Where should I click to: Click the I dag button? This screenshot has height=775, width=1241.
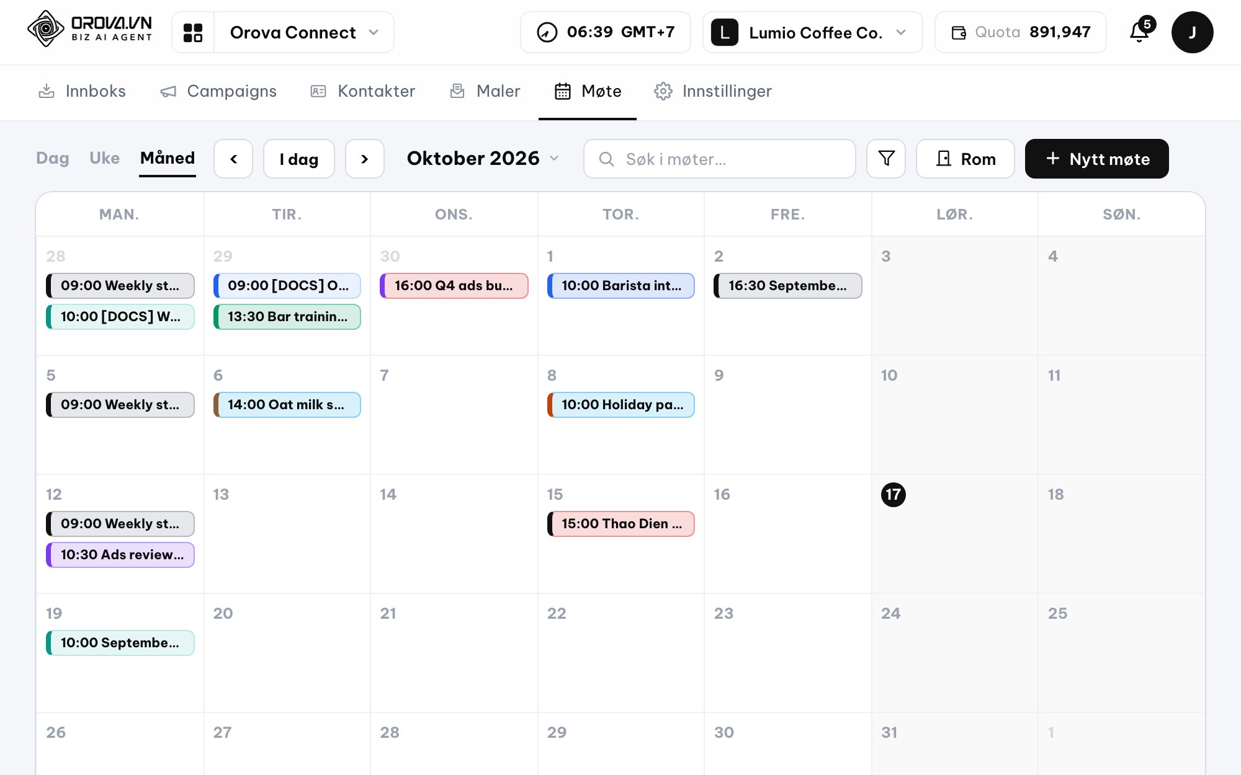pyautogui.click(x=299, y=159)
